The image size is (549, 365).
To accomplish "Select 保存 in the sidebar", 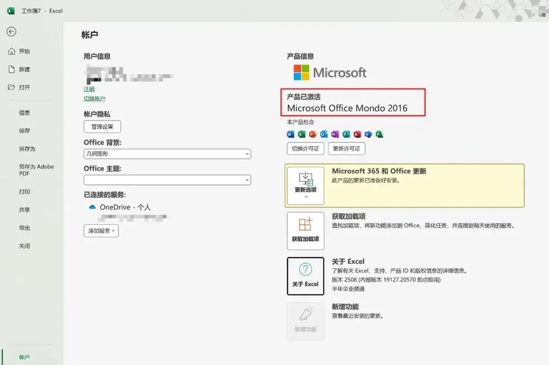I will pos(24,131).
